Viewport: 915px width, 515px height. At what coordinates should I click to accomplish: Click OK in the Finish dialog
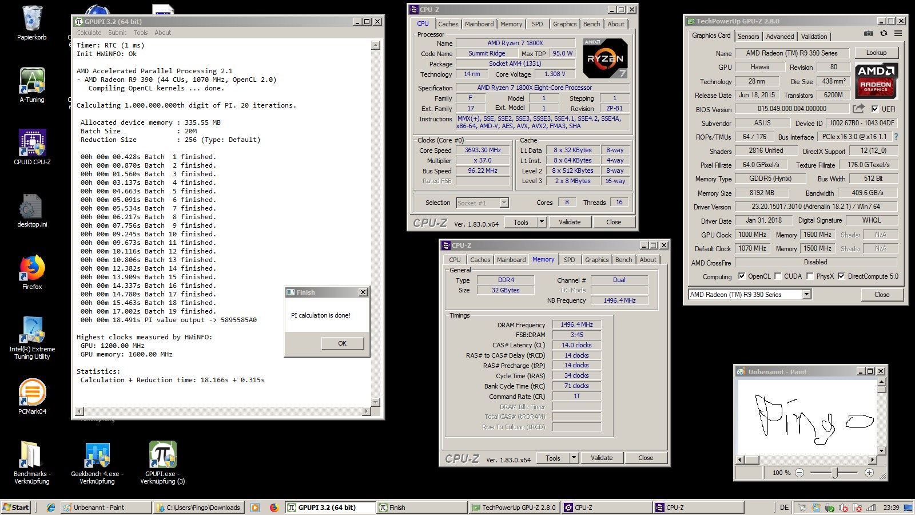point(342,343)
